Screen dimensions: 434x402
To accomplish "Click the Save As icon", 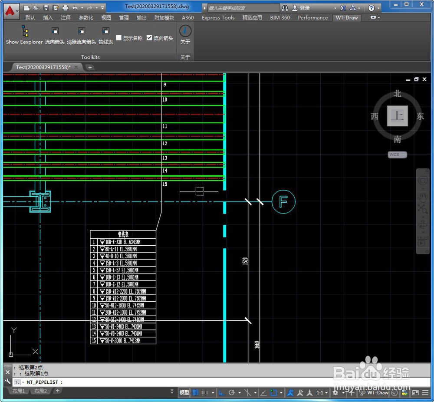I will click(x=56, y=8).
